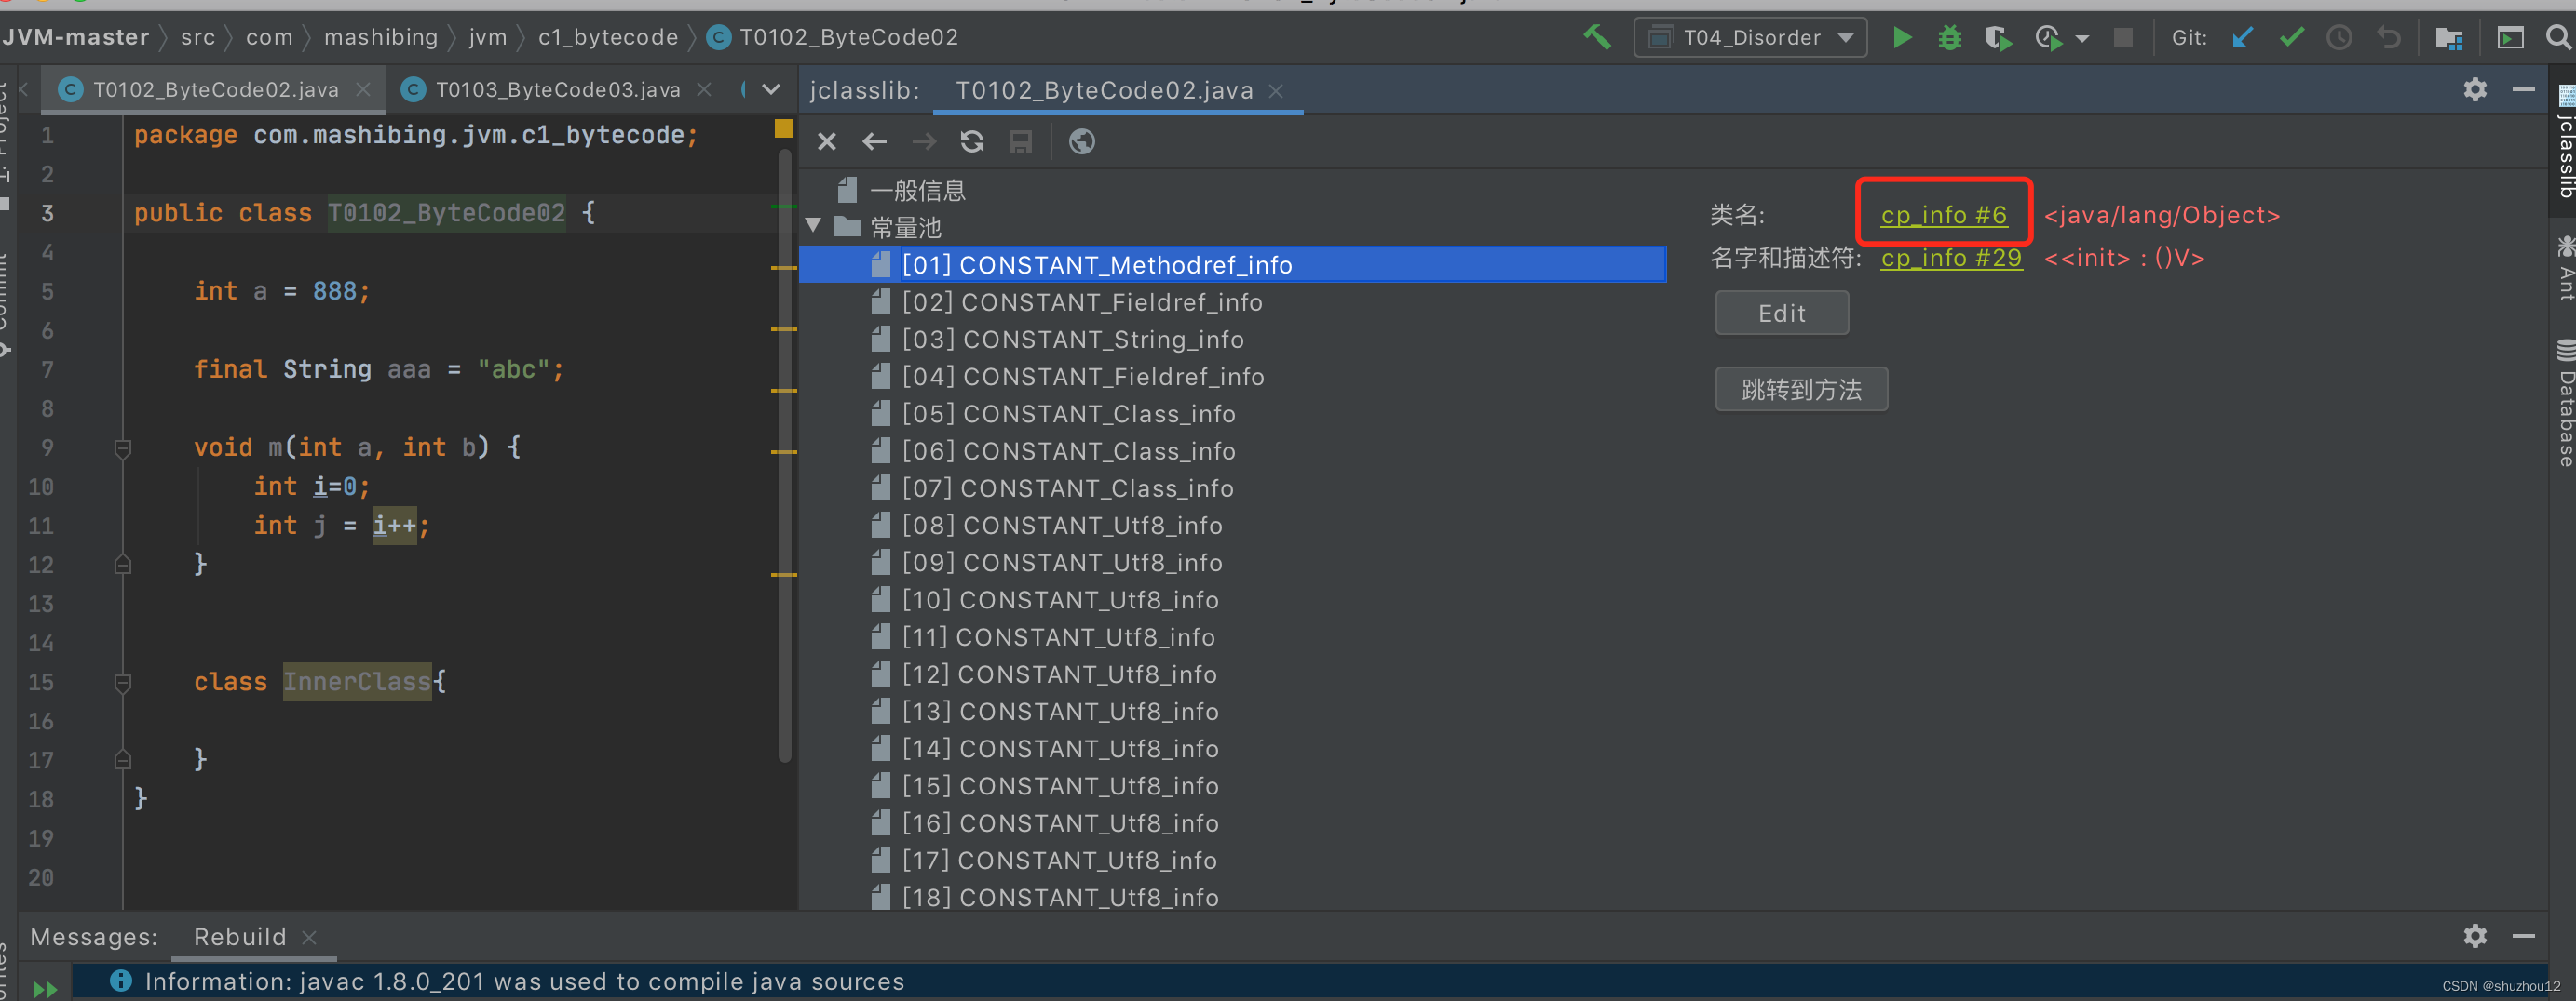Open Project Structure folder icon
The image size is (2576, 1001).
2448,38
